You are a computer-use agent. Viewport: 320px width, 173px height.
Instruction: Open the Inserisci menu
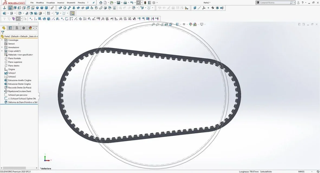click(x=61, y=3)
